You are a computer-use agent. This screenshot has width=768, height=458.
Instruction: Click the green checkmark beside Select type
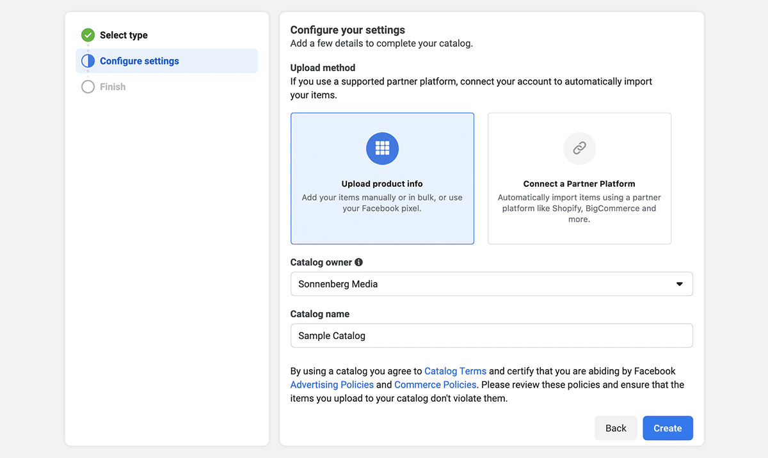tap(88, 35)
